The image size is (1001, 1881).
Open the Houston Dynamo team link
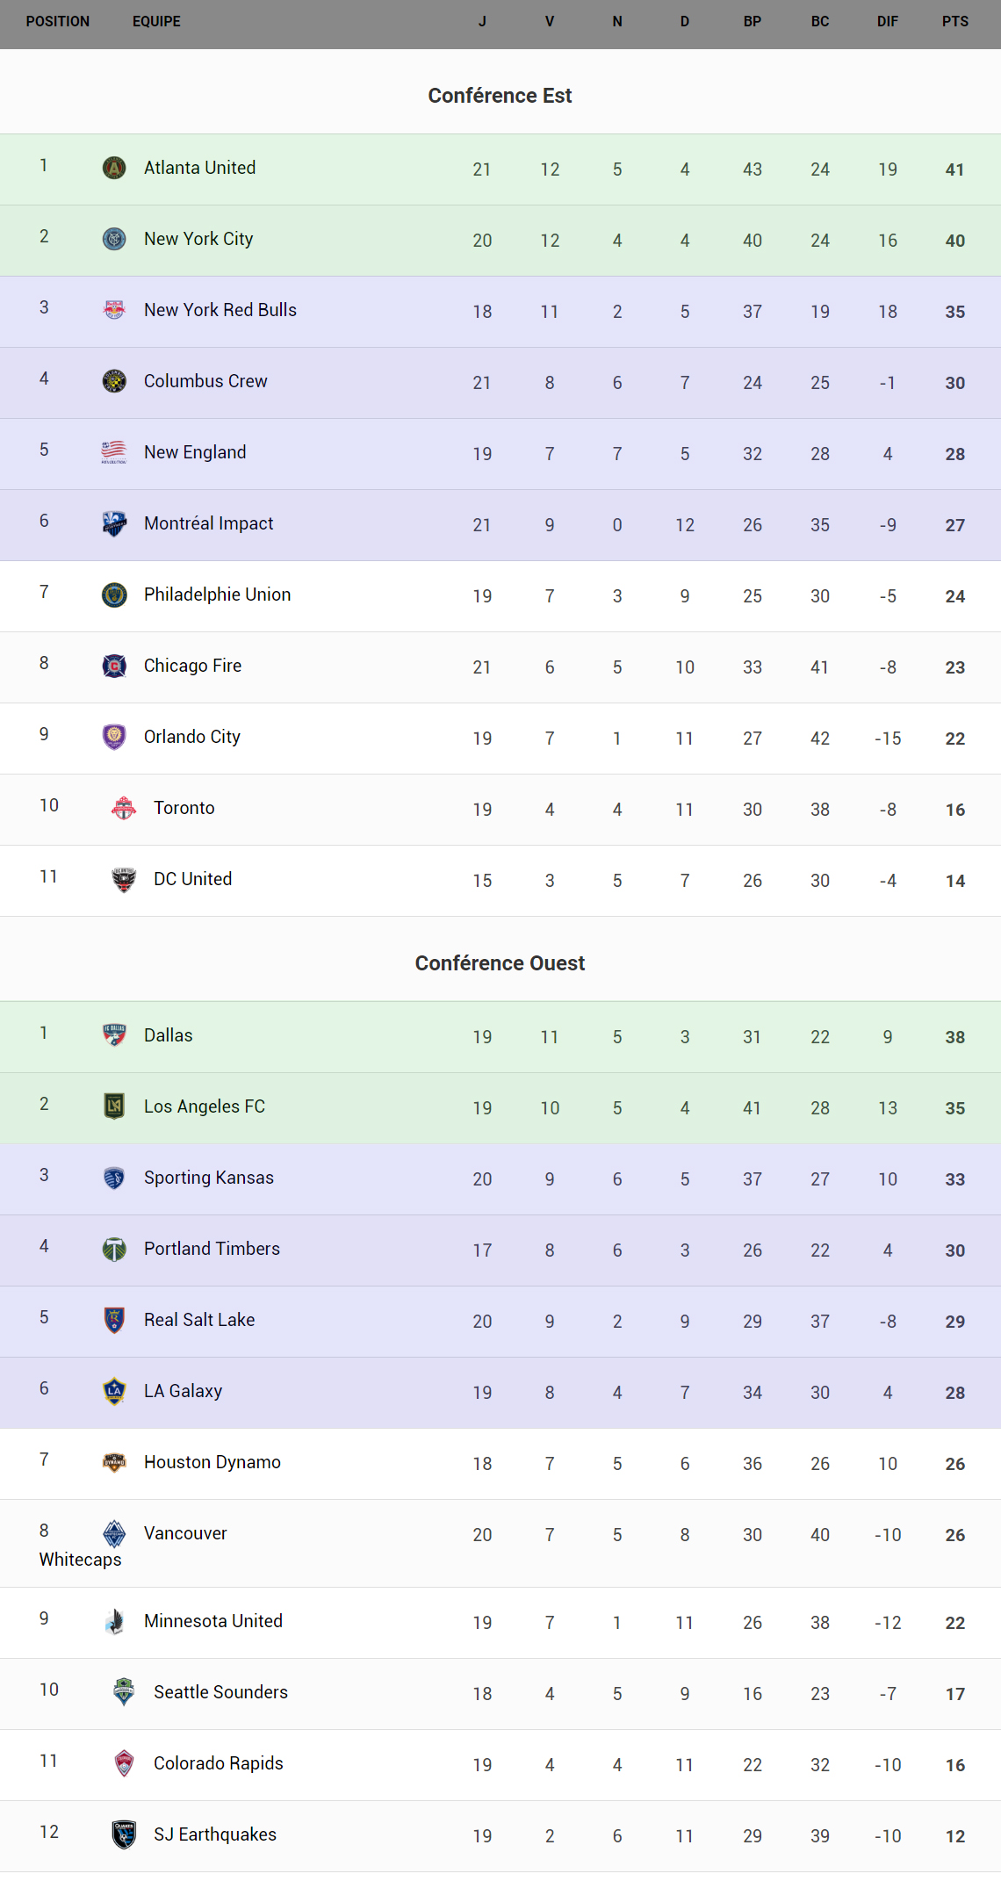point(212,1462)
